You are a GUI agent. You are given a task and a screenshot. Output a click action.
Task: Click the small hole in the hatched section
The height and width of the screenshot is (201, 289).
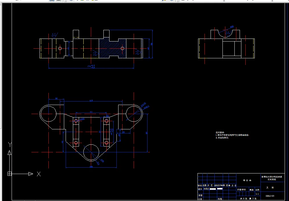pyautogui.click(x=122, y=48)
